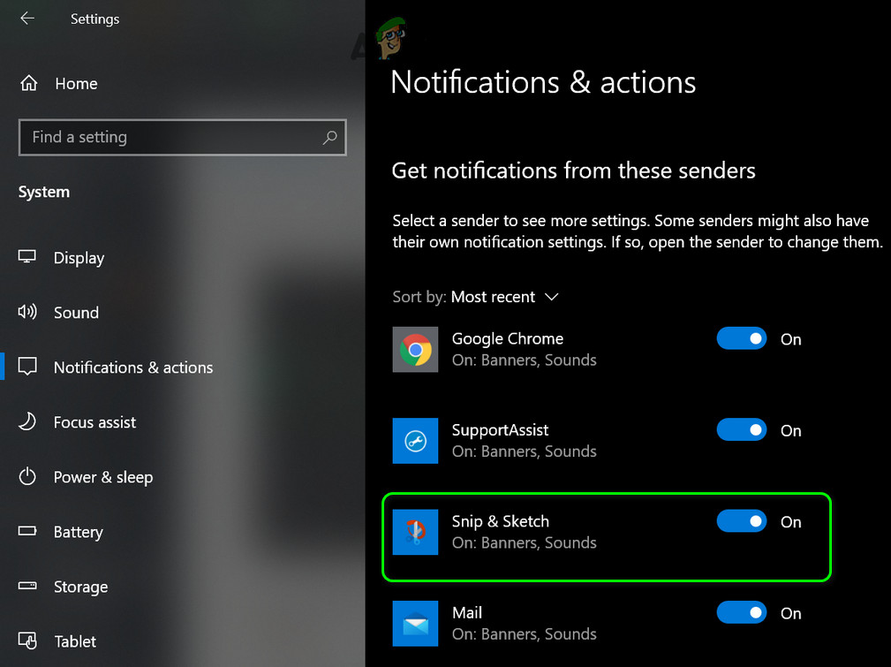Open the Mail envelope icon

[x=415, y=623]
